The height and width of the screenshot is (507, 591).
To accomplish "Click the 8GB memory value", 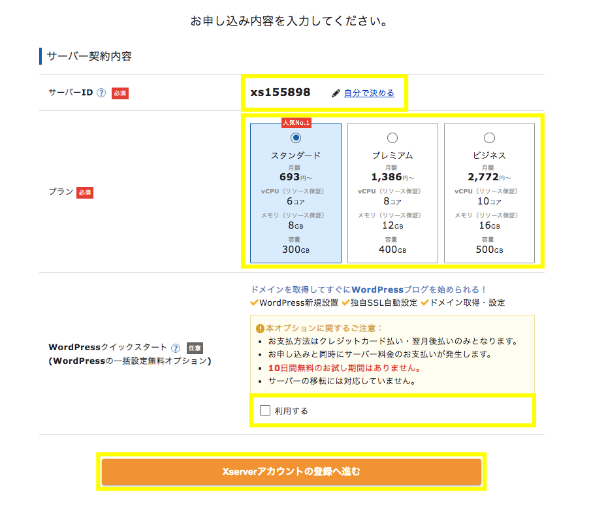I will tap(296, 225).
